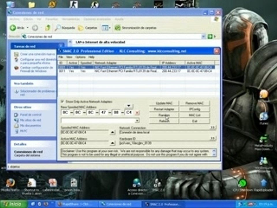Viewport: 277px width, 208px height.
Task: Click the Restart Adapter button
Action: (164, 109)
